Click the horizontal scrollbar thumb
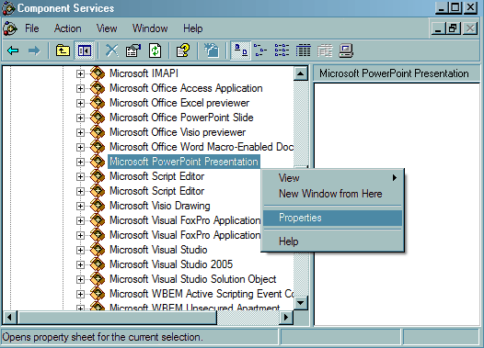This screenshot has height=348, width=484. coord(118,317)
